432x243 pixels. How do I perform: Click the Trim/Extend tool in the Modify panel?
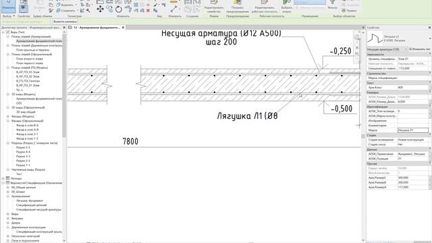[x=128, y=9]
